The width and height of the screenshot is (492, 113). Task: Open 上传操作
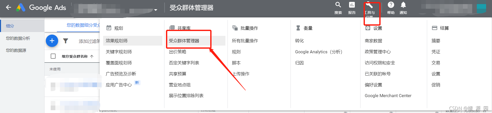pos(241,74)
